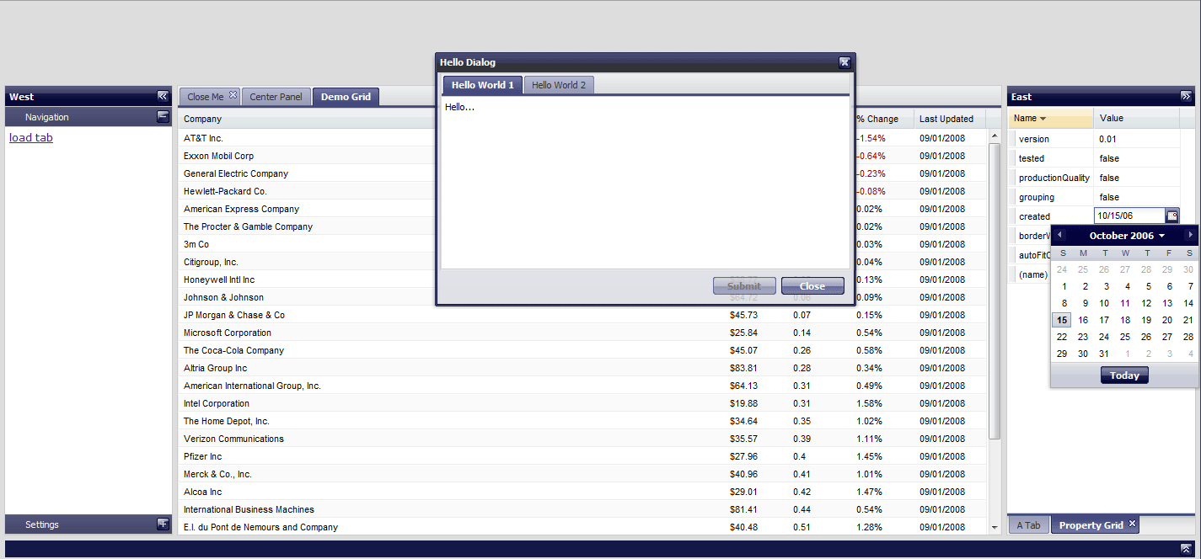Click the Value column header
The width and height of the screenshot is (1201, 559).
(1136, 118)
